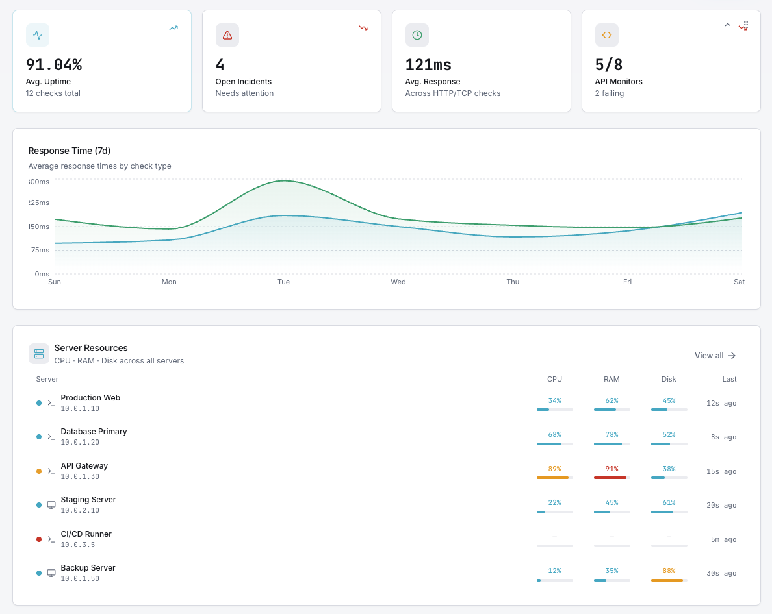Click the blue upward trend icon on Avg Uptime card
The width and height of the screenshot is (772, 614).
[173, 28]
